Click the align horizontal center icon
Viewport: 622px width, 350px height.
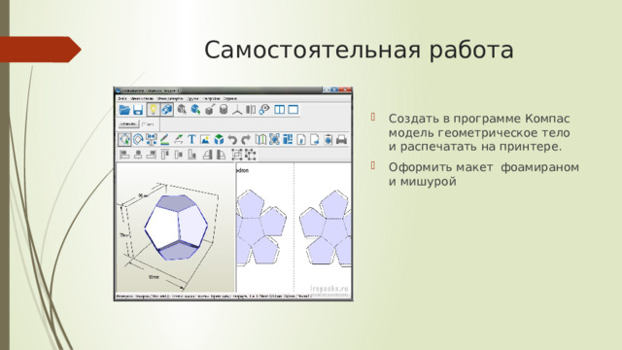coord(138,155)
